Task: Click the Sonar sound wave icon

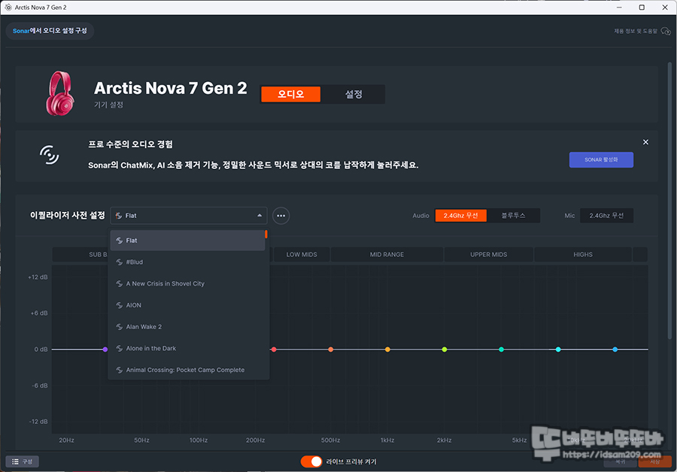Action: coord(49,155)
